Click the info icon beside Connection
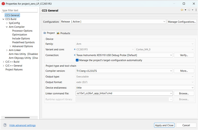Image resolution: width=198 pixels, height=130 pixels. (75, 55)
